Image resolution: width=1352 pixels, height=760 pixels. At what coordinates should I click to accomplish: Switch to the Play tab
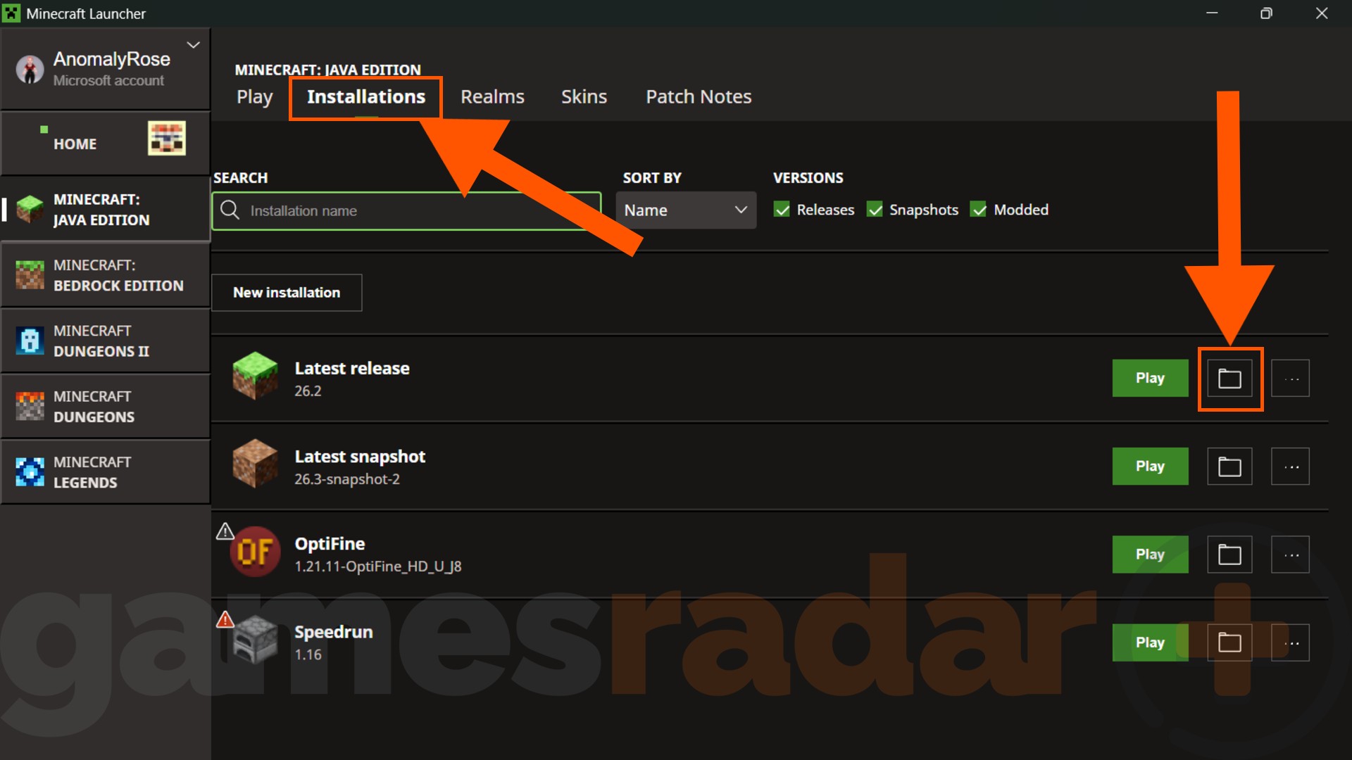(254, 97)
